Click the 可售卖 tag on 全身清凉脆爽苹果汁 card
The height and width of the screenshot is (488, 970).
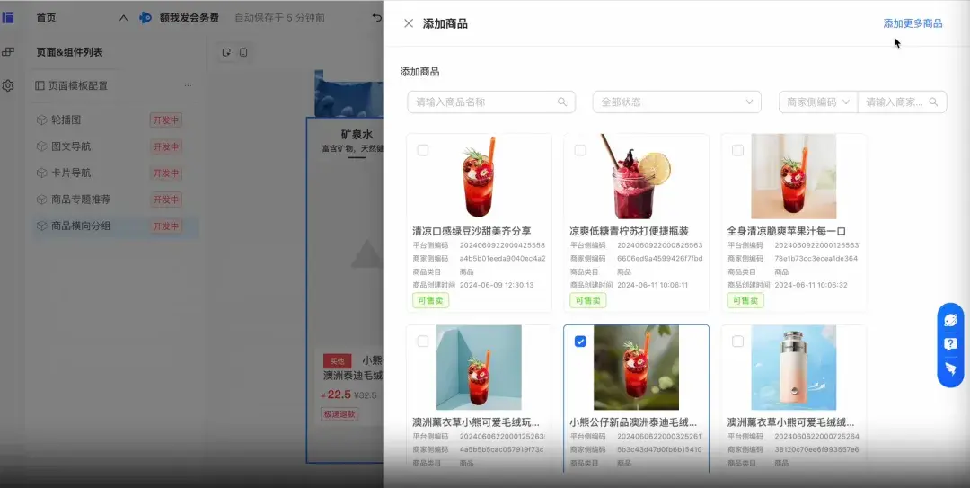point(745,300)
